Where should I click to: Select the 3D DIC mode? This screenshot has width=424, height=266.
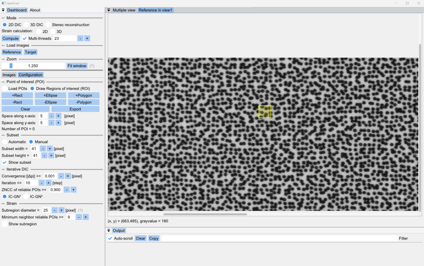pyautogui.click(x=26, y=24)
